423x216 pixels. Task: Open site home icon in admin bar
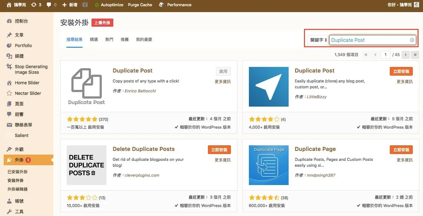coord(9,5)
